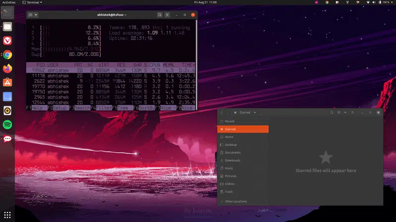
Task: Select htop process row PID 2965
Action: pyautogui.click(x=111, y=97)
